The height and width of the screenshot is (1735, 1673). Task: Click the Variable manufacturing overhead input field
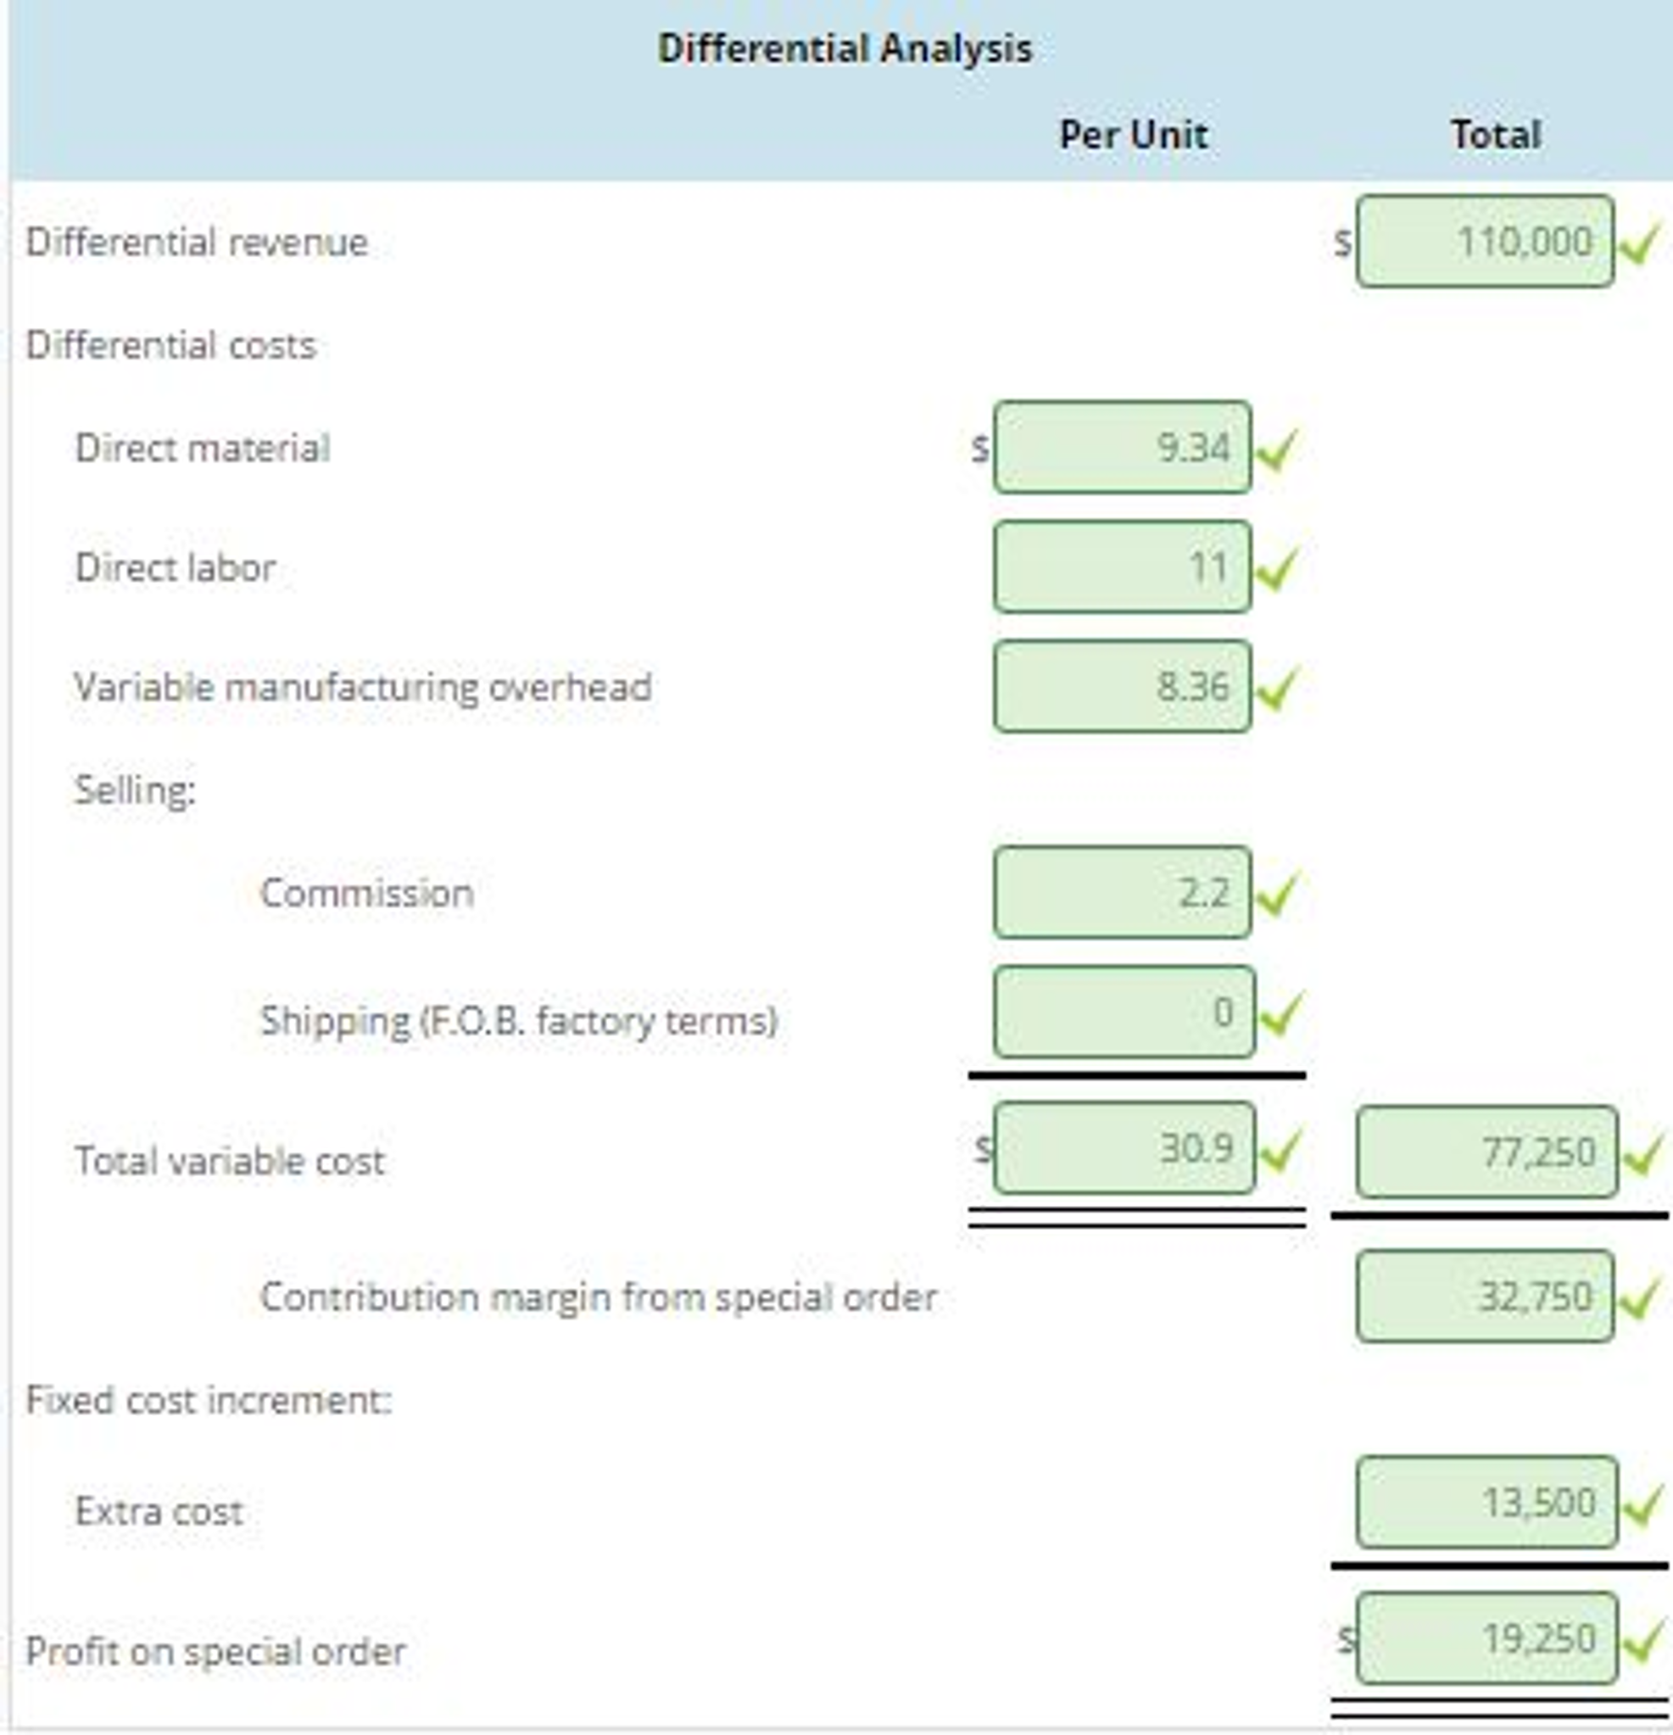click(1122, 686)
